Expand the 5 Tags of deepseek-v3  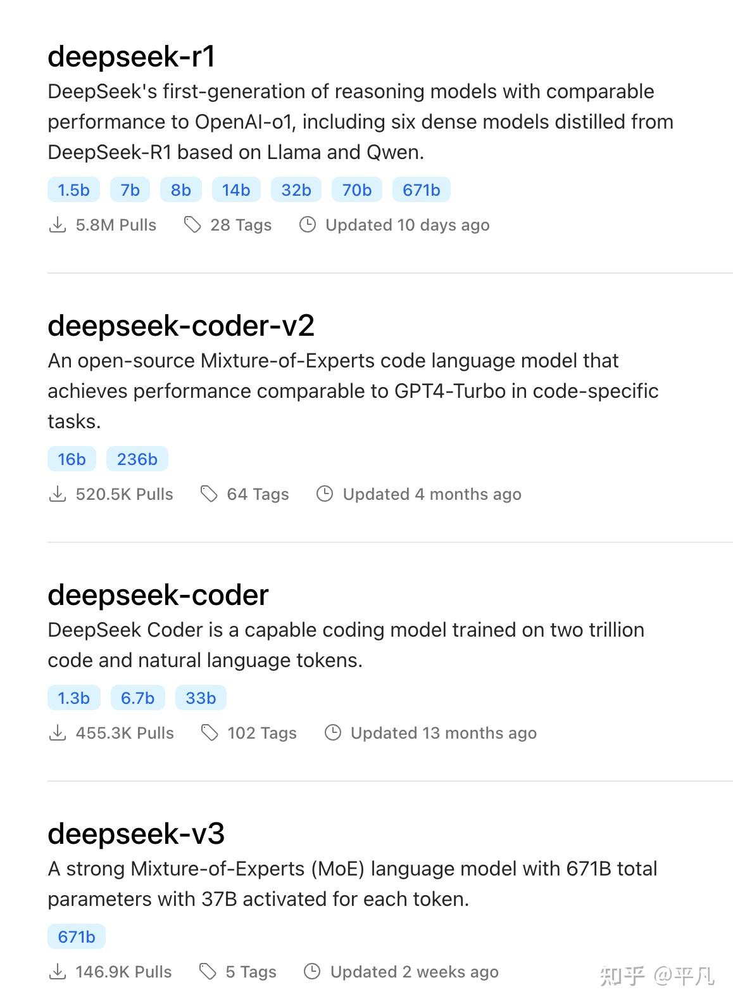[251, 971]
